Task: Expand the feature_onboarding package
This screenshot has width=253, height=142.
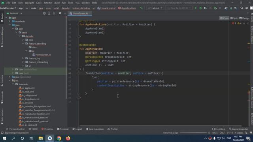Action: [23, 62]
